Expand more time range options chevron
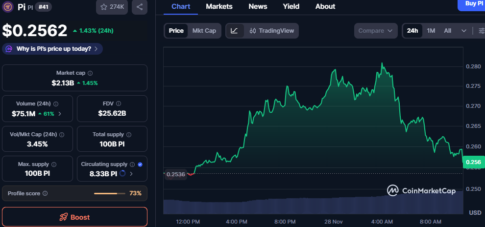This screenshot has width=485, height=227. [463, 31]
